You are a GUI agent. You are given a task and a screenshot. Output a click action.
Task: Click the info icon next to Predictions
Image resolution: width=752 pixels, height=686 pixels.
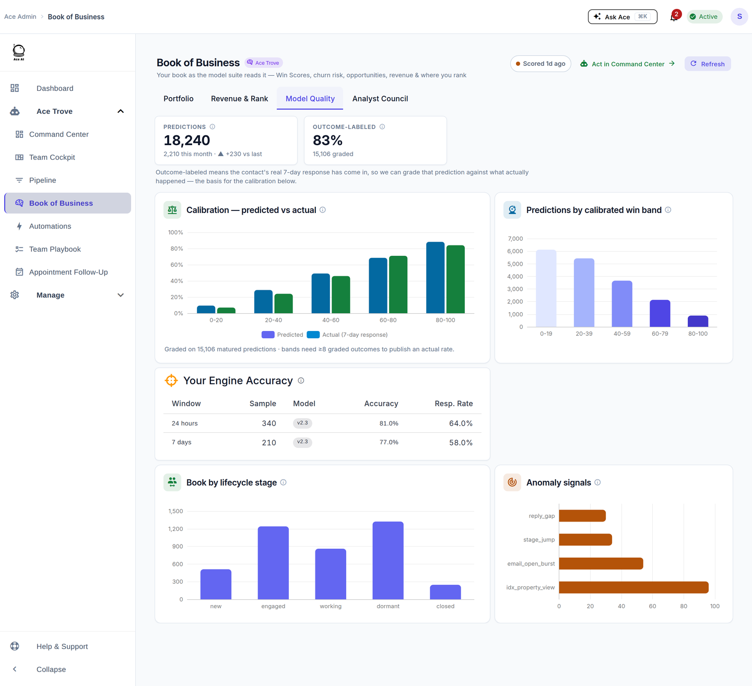(x=213, y=127)
